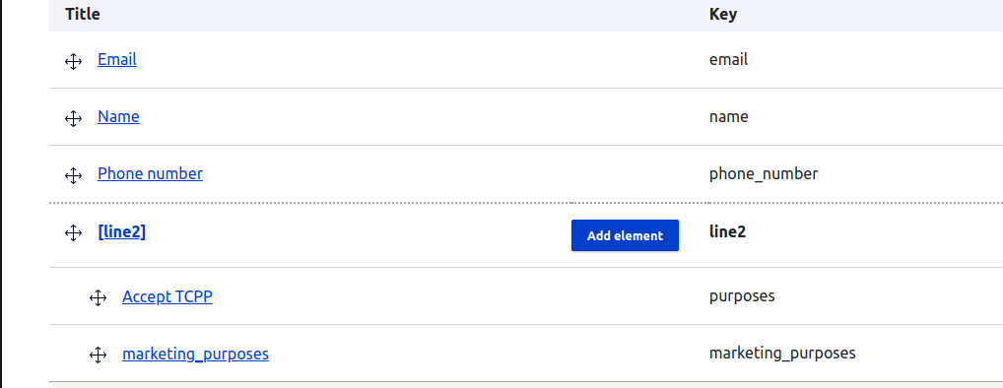Edit the Phone number element
This screenshot has width=1003, height=388.
tap(151, 173)
